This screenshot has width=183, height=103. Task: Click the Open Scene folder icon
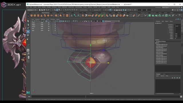click(x=42, y=10)
